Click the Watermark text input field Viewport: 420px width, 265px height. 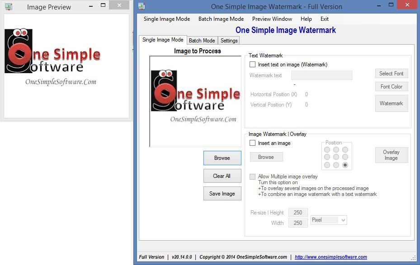[321, 75]
